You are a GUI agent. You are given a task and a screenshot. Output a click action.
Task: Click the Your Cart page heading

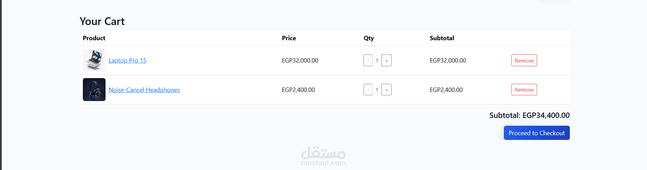[102, 21]
